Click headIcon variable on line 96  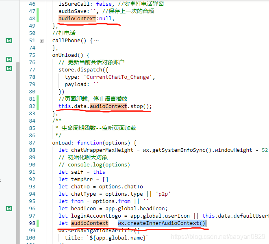click(83, 209)
